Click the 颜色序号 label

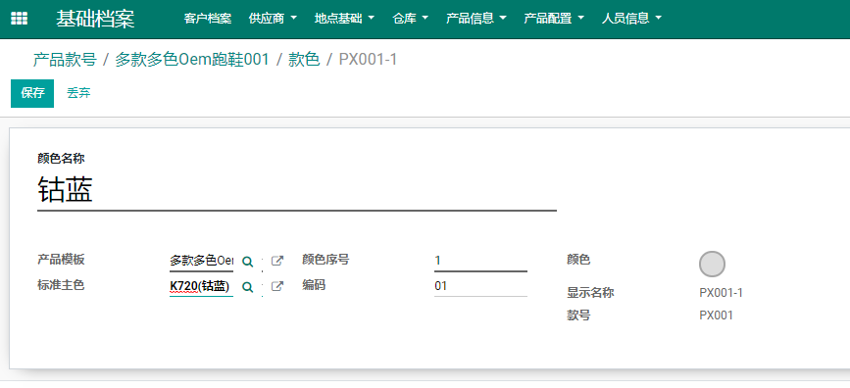325,260
